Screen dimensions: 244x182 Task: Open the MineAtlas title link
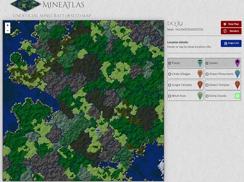point(63,5)
